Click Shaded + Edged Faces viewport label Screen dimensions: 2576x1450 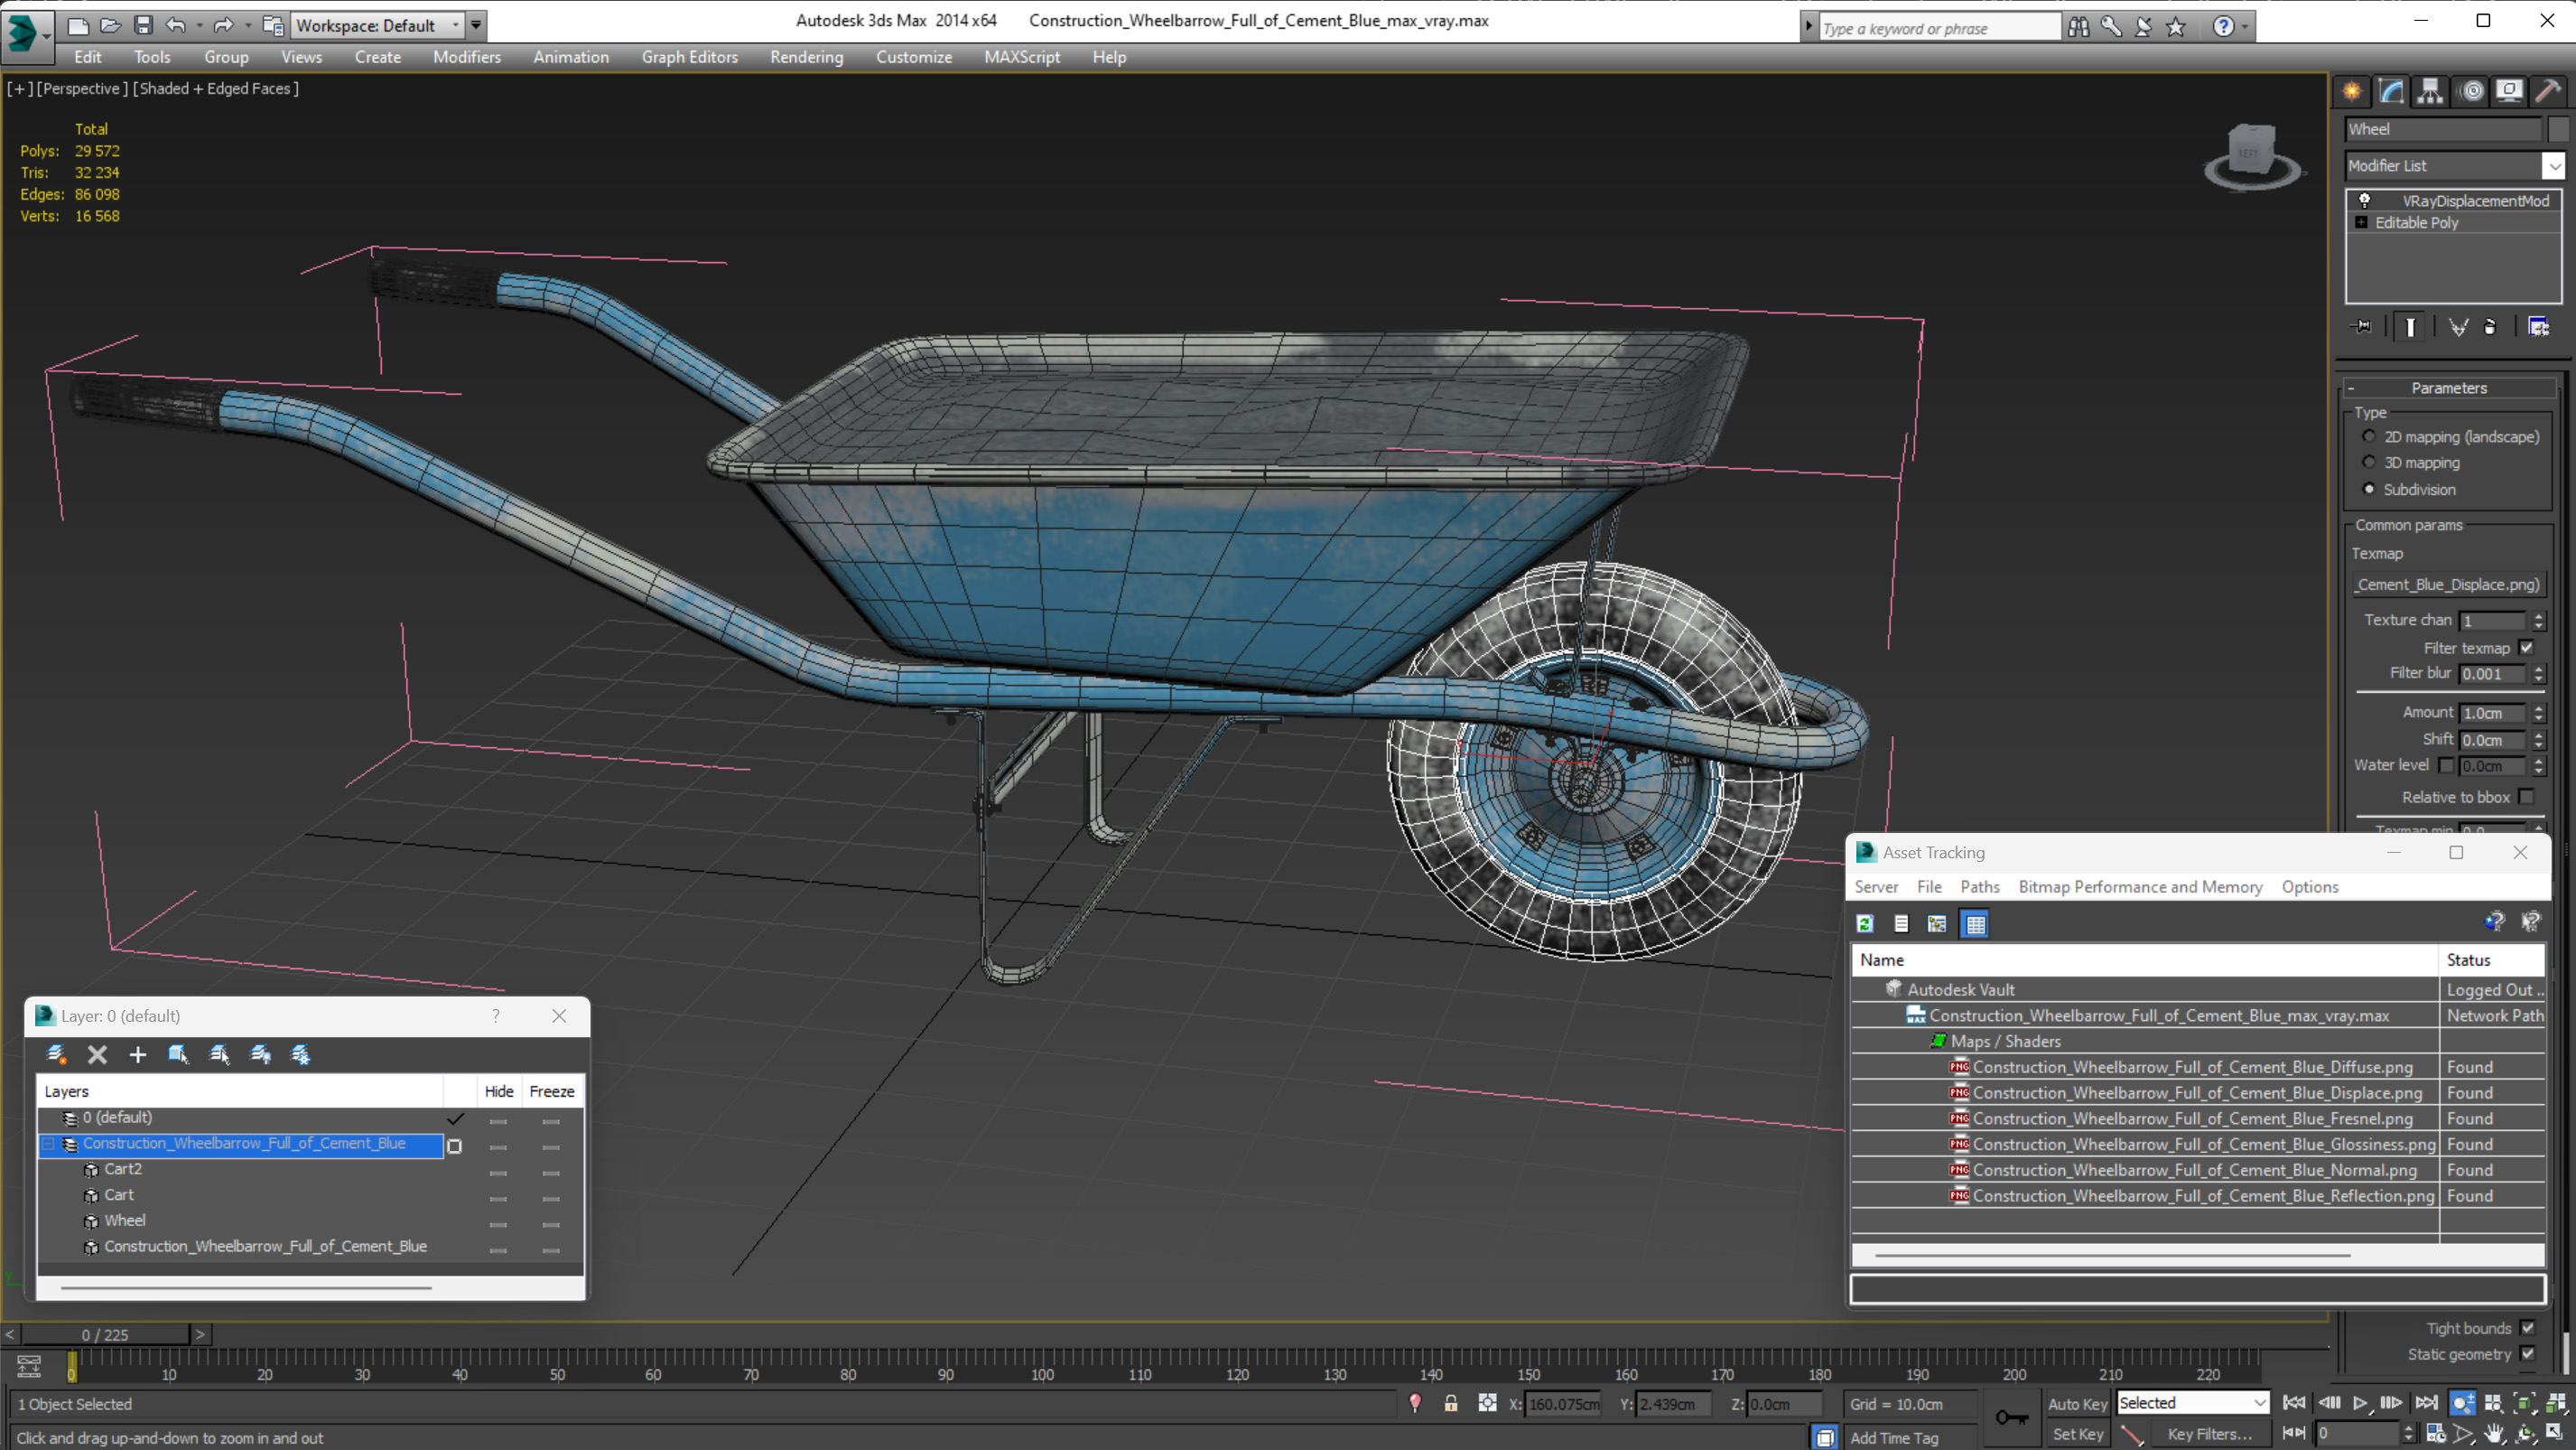[216, 88]
